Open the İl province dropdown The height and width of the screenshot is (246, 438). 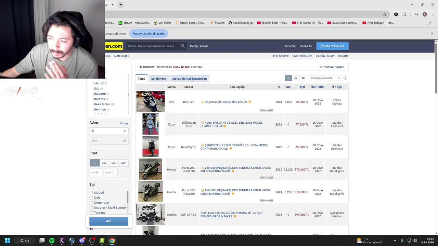[109, 131]
